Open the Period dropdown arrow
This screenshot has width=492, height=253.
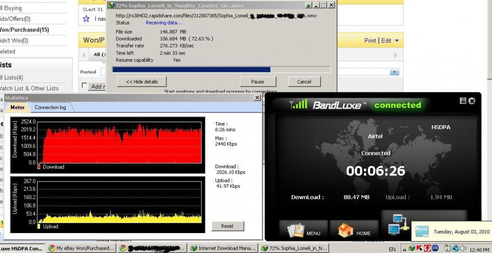(x=394, y=72)
